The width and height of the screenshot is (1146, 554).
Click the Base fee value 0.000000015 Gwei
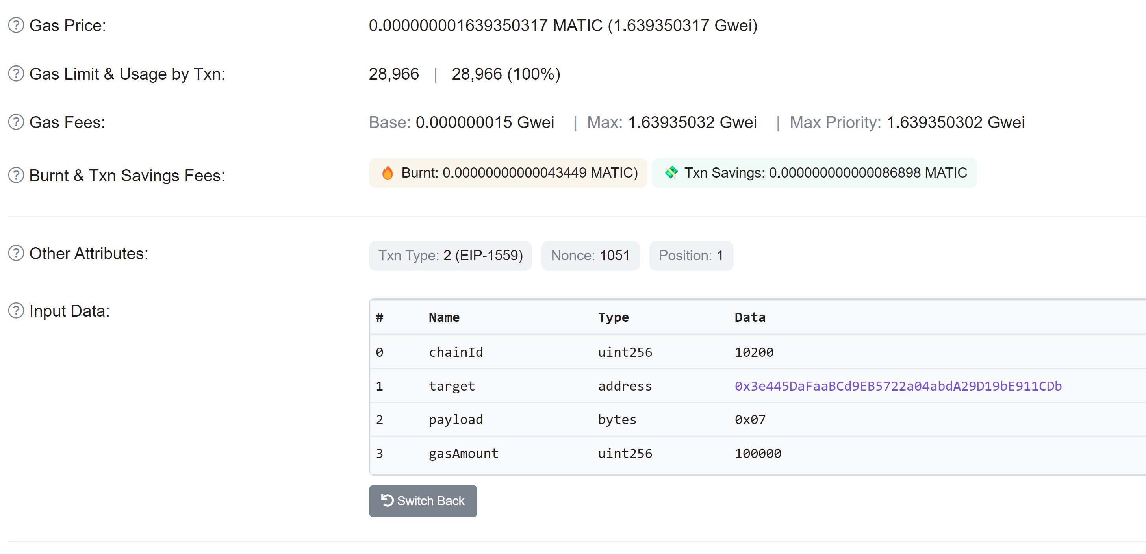pos(485,123)
